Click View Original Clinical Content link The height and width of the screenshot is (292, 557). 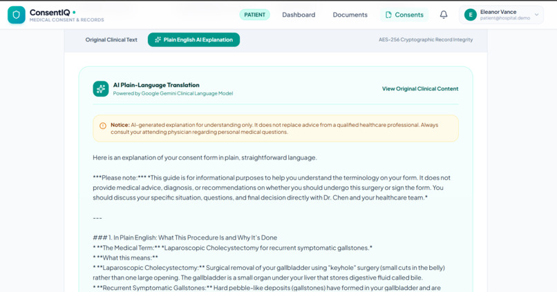coord(420,88)
